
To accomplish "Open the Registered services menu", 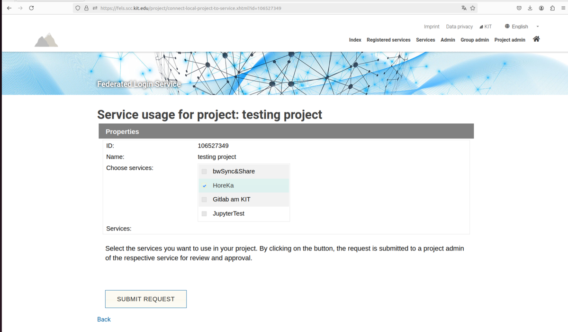I will pos(388,40).
